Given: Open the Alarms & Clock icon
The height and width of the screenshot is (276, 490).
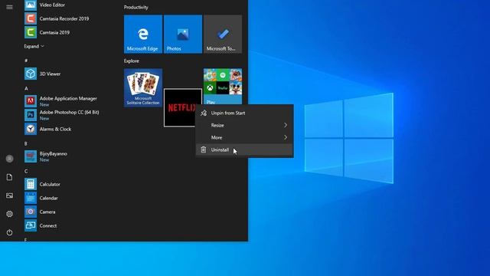Looking at the screenshot, I should tap(31, 129).
